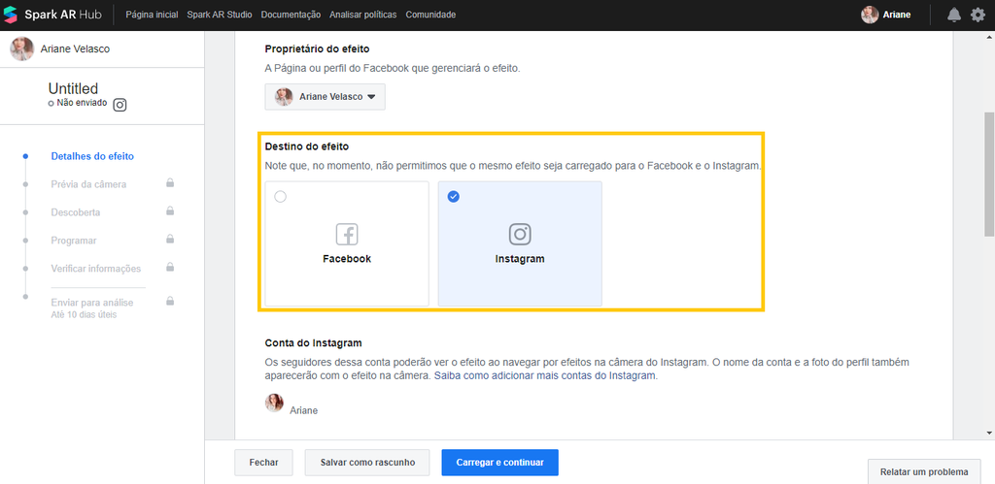Click the lock icon next to Prévia da câmera
The image size is (995, 484).
(170, 183)
